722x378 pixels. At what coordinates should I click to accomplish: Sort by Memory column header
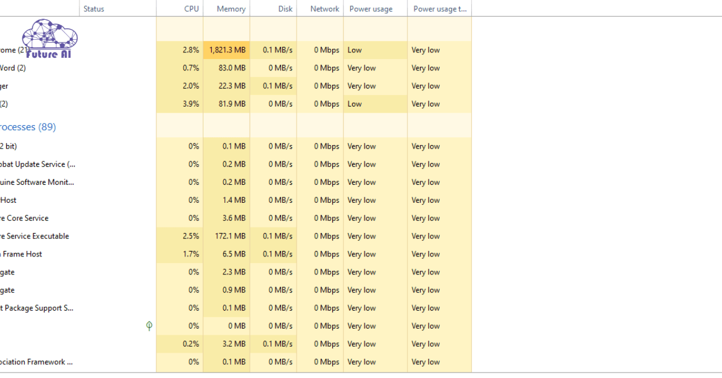click(231, 9)
